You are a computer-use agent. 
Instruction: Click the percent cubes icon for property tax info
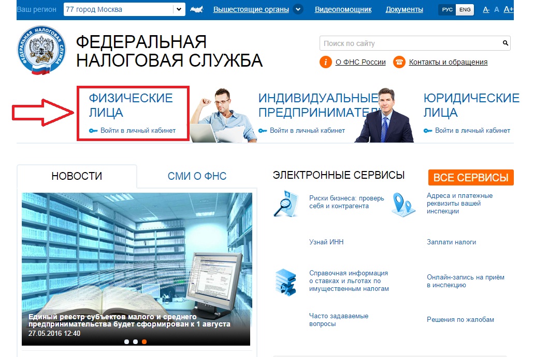click(286, 282)
